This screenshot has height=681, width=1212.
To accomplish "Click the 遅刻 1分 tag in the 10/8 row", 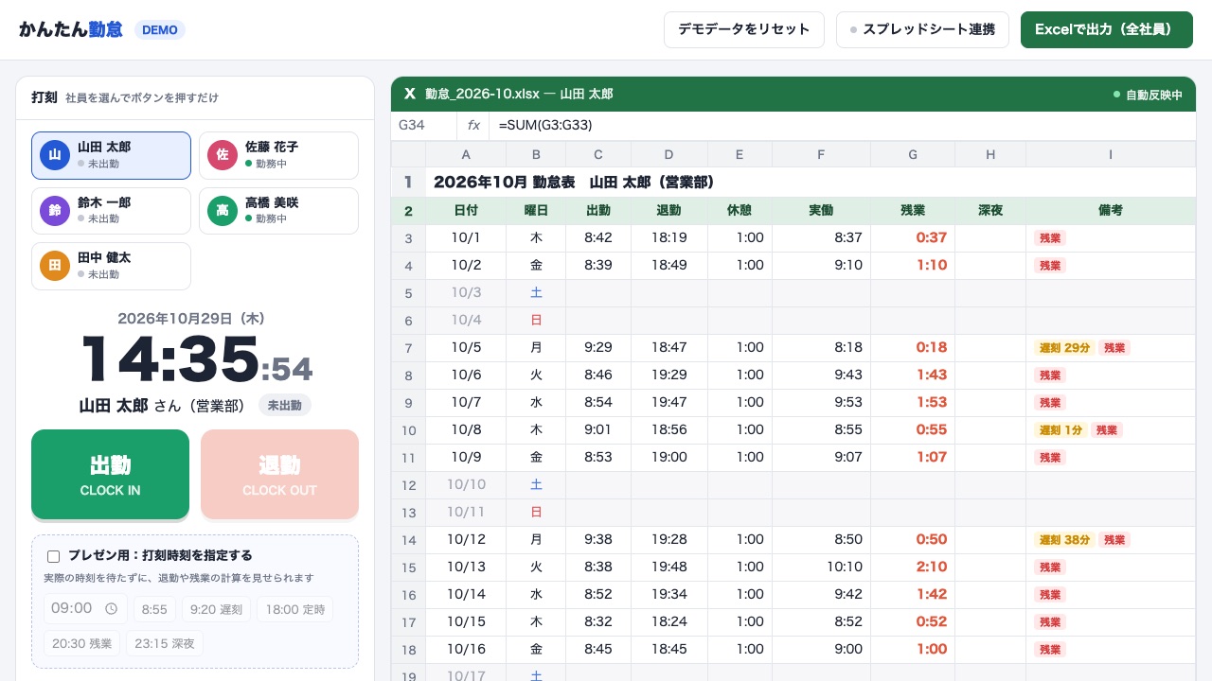I will [x=1060, y=430].
